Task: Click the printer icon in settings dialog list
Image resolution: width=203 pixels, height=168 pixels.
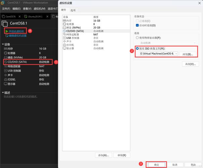Action: point(64,45)
